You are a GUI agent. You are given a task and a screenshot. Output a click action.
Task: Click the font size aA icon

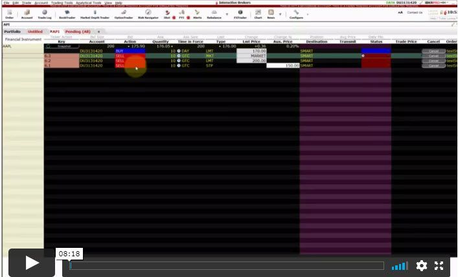click(x=400, y=12)
